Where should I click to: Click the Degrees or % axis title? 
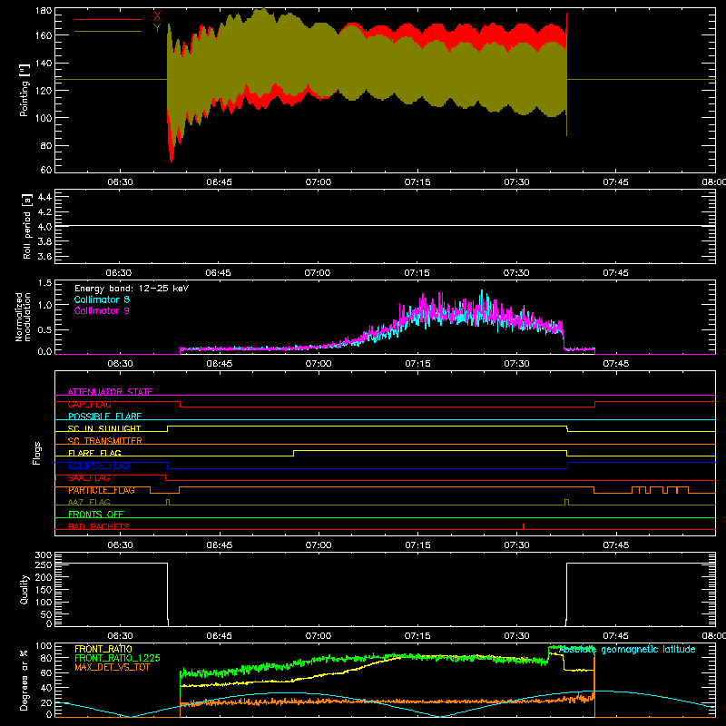(25, 680)
